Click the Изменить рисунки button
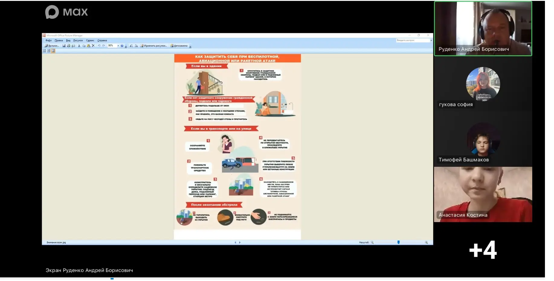This screenshot has width=554, height=281. click(x=153, y=46)
